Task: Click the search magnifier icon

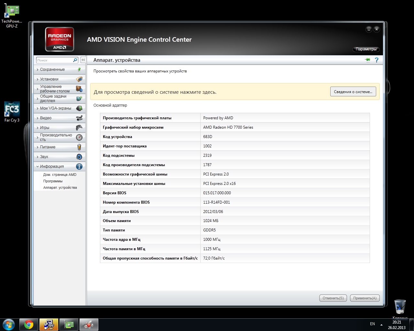Action: click(75, 60)
